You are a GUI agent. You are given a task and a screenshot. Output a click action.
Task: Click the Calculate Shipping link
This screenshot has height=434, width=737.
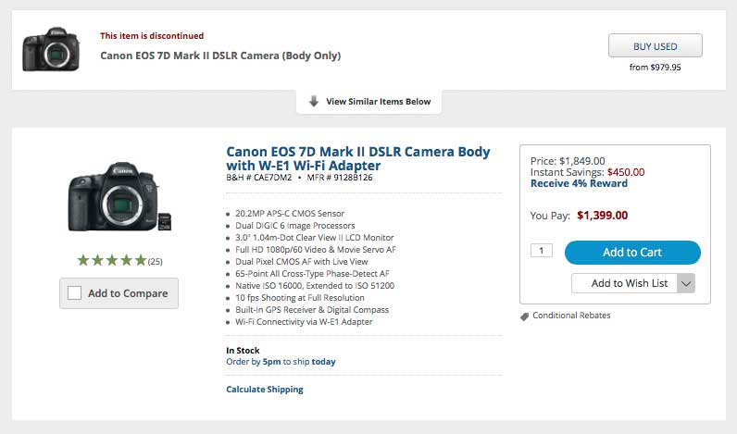click(265, 389)
